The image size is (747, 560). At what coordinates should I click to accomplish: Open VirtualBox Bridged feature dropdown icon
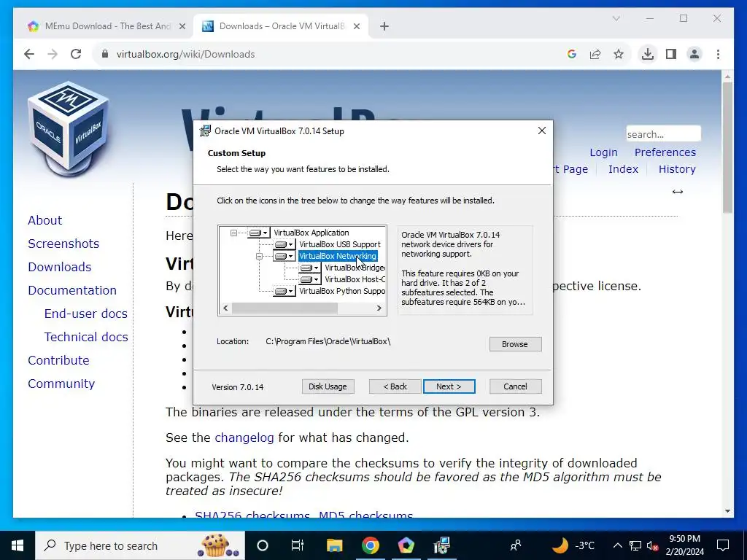(309, 268)
